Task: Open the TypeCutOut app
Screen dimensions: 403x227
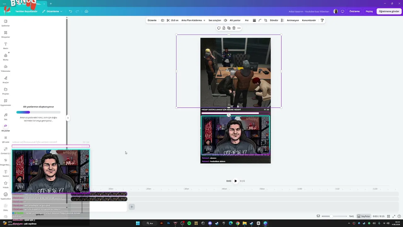Action: pos(6,196)
